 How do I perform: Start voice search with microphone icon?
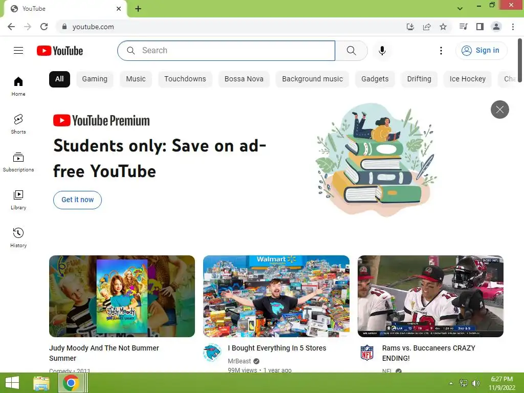click(x=382, y=51)
